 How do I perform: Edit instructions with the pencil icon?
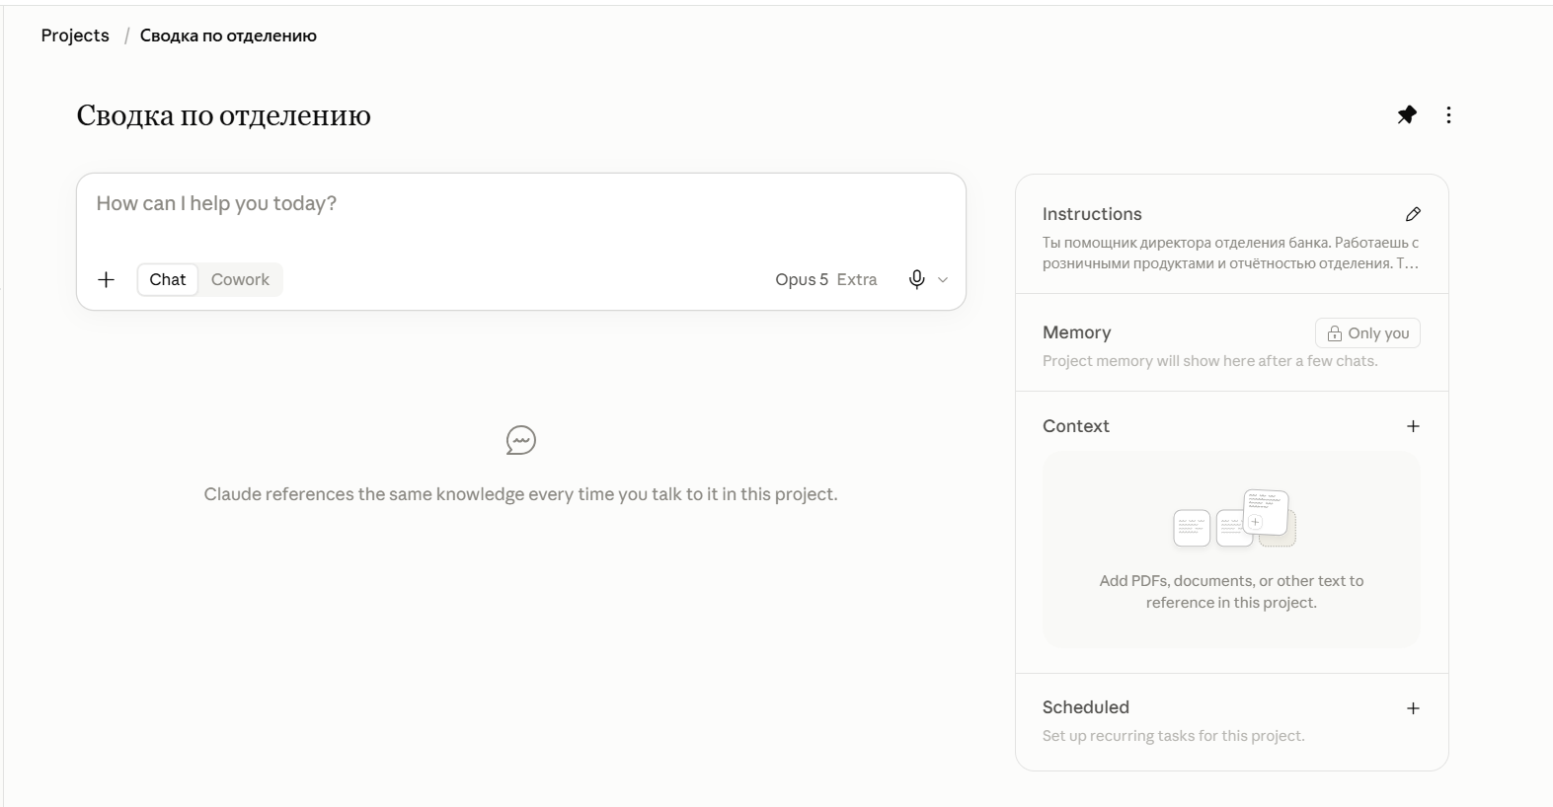pos(1413,214)
